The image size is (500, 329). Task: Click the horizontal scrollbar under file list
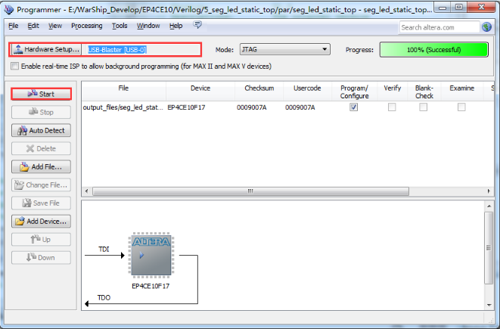250,191
